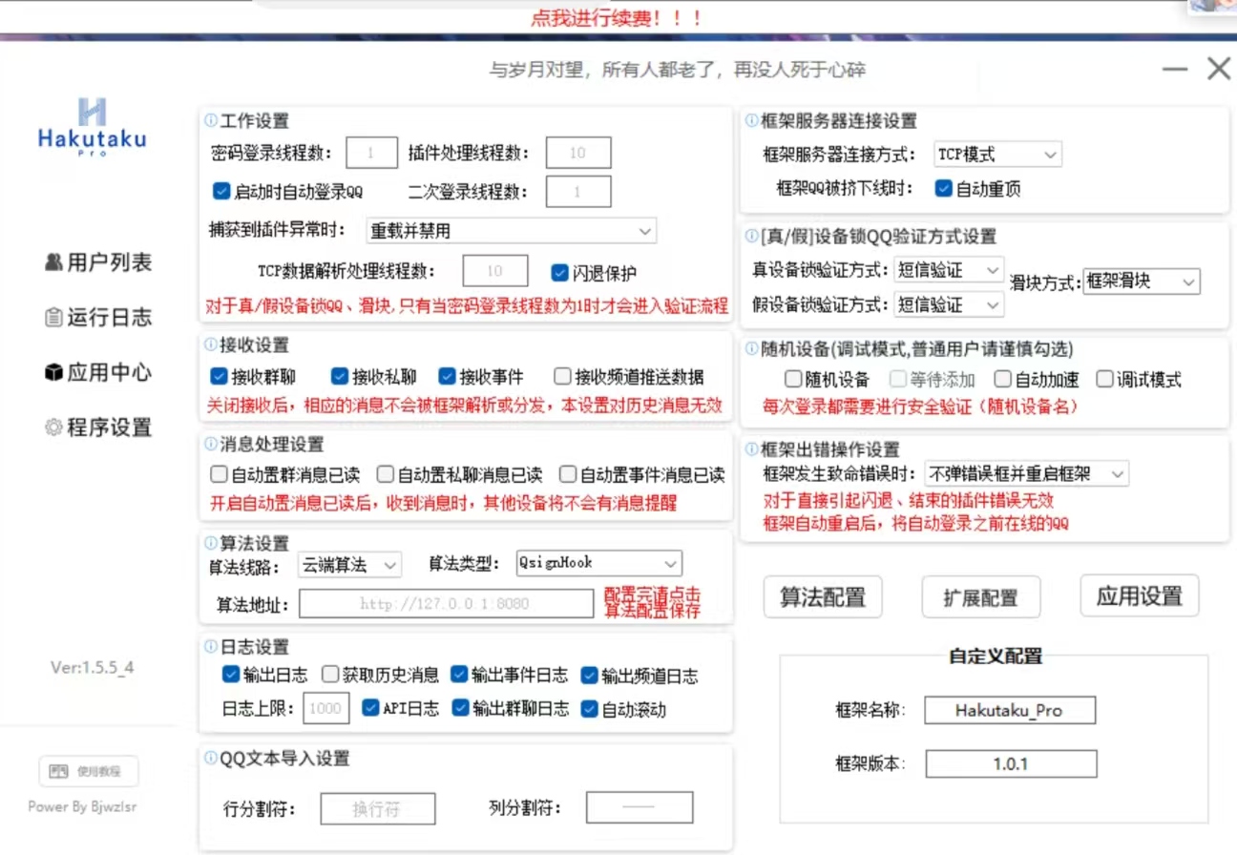Image resolution: width=1237 pixels, height=855 pixels.
Task: Click the Hakutaku Pro logo
Action: click(92, 127)
